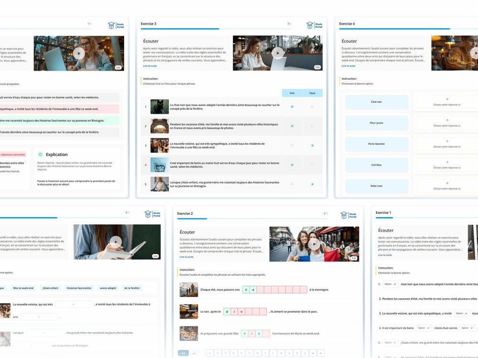Image resolution: width=478 pixels, height=358 pixels.
Task: Select Faux for sentence 4 about huit verres d'eau
Action: [312, 165]
